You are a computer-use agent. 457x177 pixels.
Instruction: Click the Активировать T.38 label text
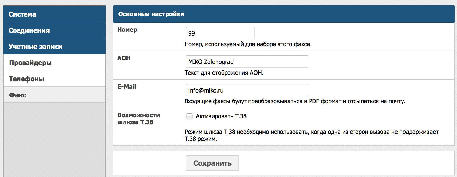pyautogui.click(x=221, y=116)
